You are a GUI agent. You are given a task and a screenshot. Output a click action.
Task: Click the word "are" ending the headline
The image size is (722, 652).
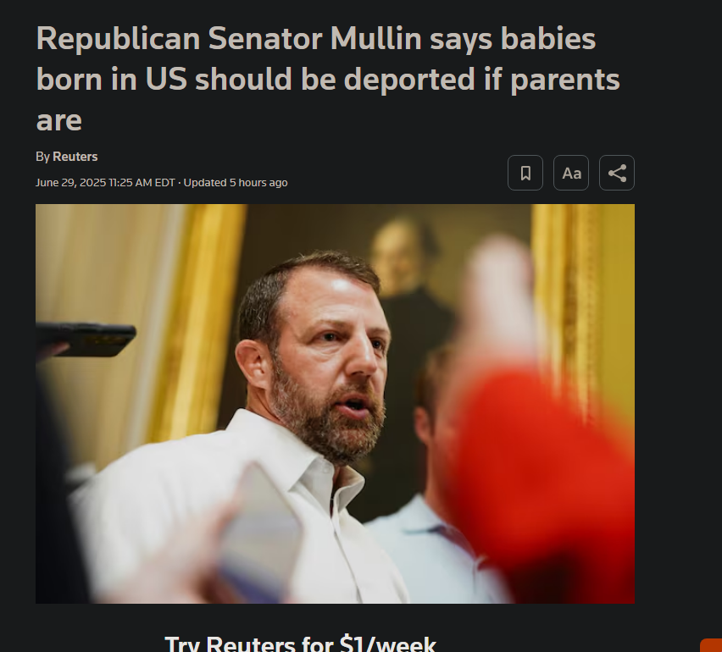pyautogui.click(x=59, y=121)
